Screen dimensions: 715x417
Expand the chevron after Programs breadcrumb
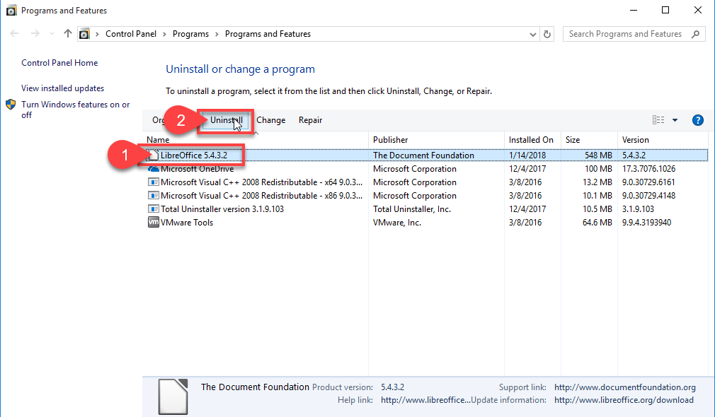217,34
